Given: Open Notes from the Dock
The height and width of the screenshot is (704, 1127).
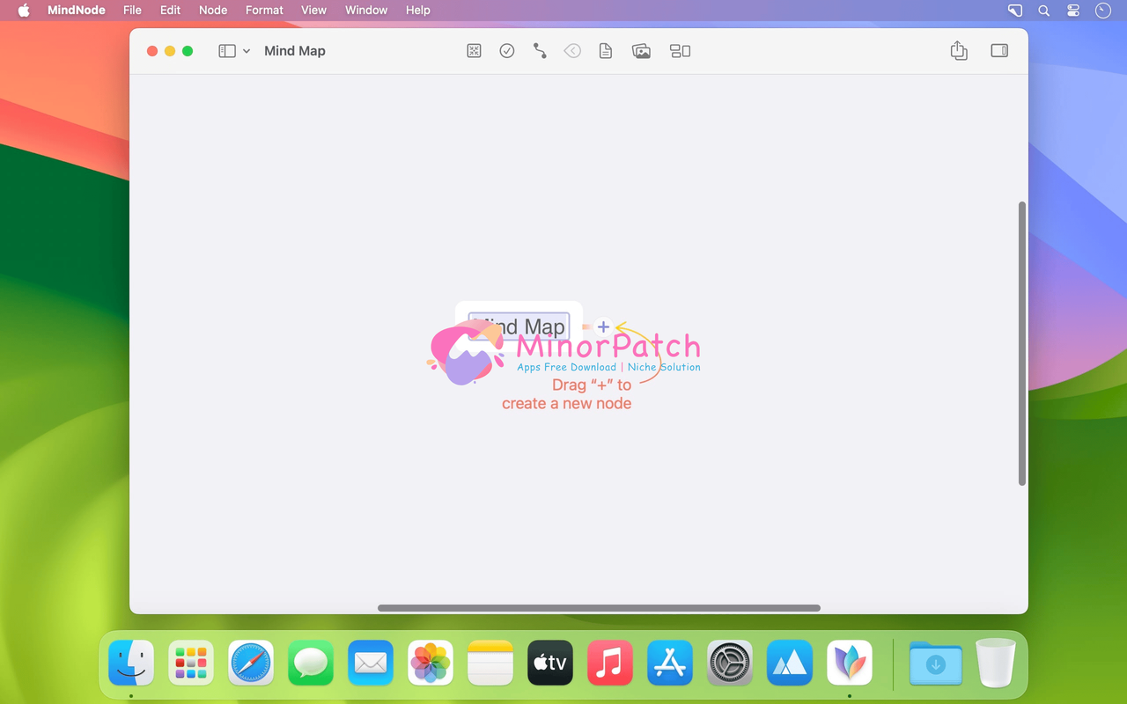Looking at the screenshot, I should pos(490,663).
